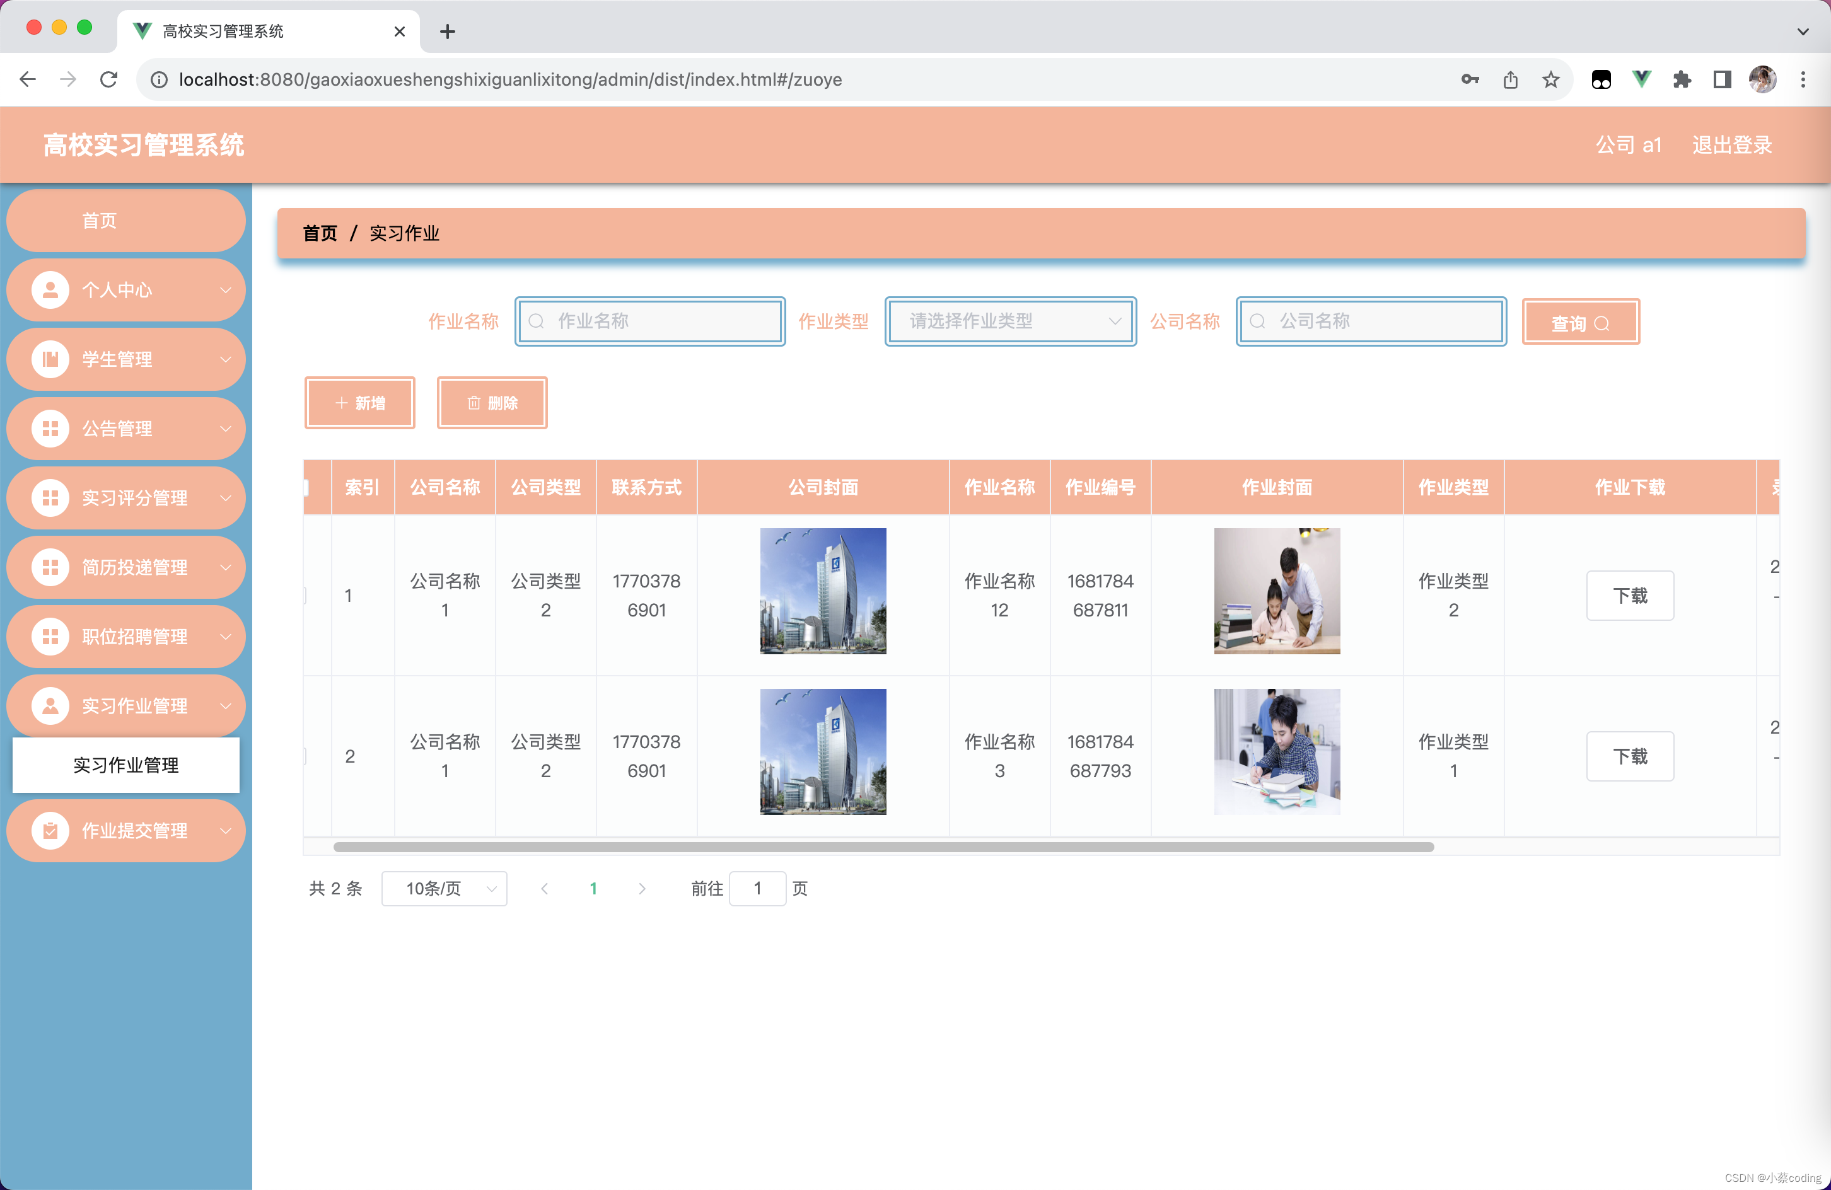Open 作业封面 thumbnail in row 2
The height and width of the screenshot is (1190, 1831).
(1276, 751)
